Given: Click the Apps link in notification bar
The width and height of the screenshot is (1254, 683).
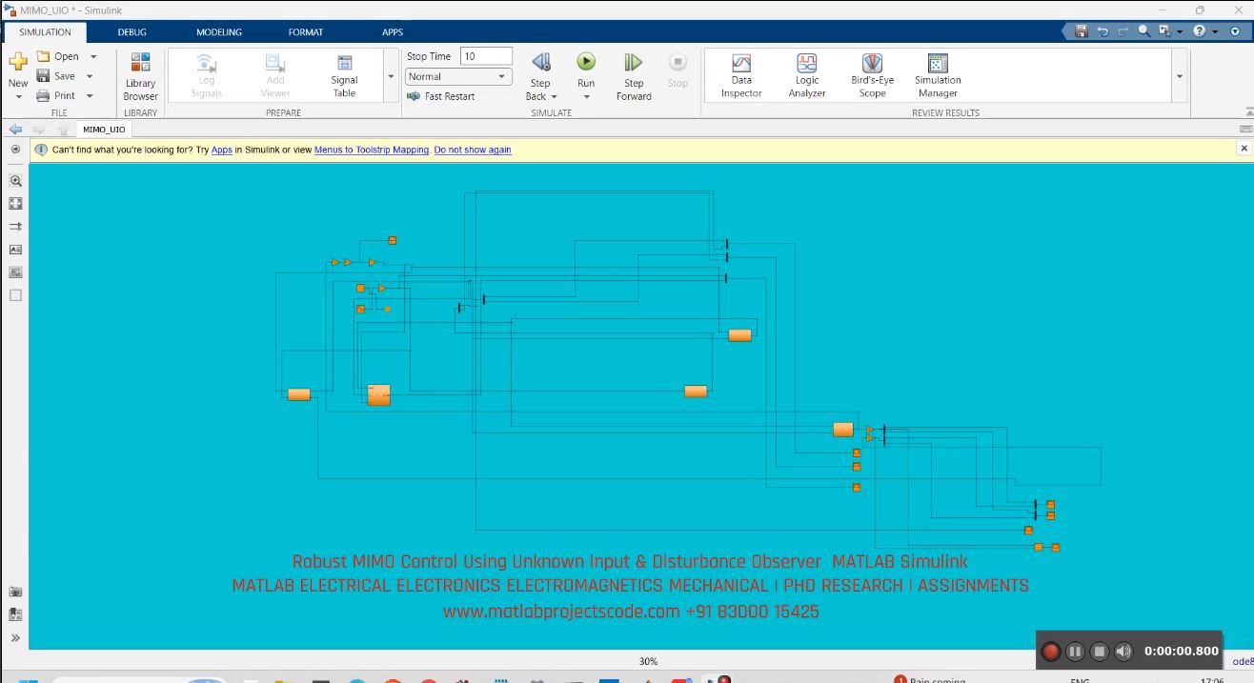Looking at the screenshot, I should pos(222,150).
